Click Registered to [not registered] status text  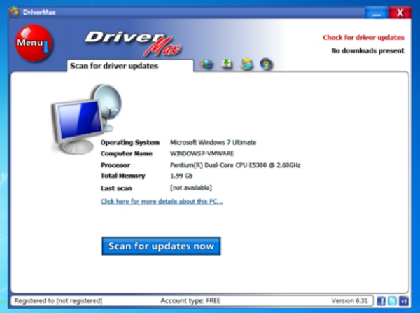(58, 301)
